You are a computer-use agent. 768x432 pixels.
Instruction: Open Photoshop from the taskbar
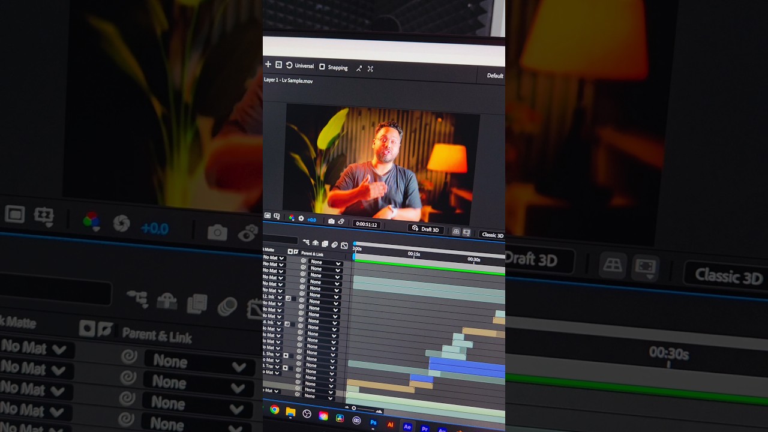373,422
